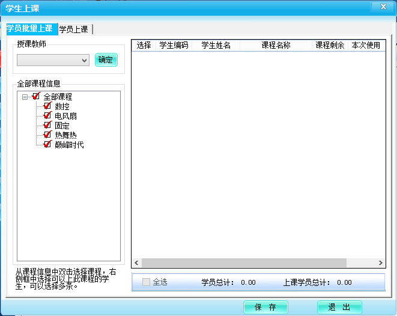Image resolution: width=397 pixels, height=316 pixels.
Task: Open the 学员上课 tab
Action: click(x=74, y=29)
